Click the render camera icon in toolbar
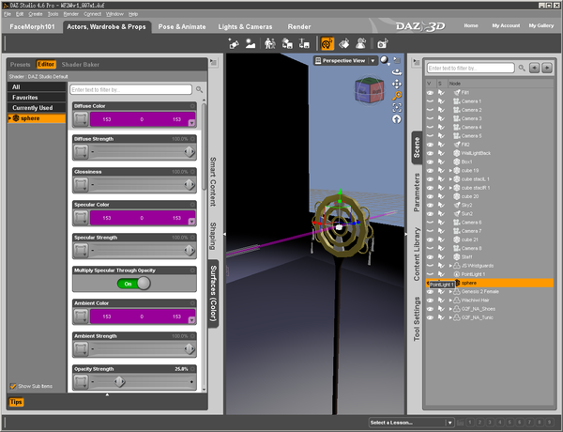The image size is (563, 432). (x=383, y=44)
